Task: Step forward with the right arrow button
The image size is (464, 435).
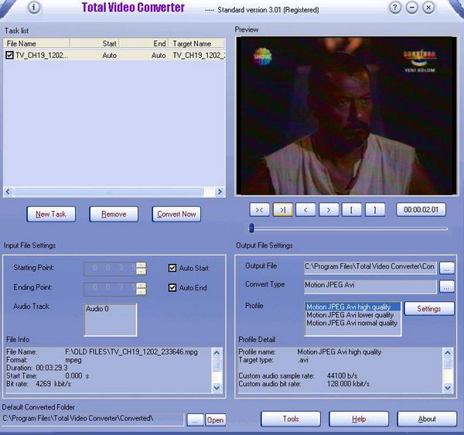Action: pyautogui.click(x=329, y=209)
